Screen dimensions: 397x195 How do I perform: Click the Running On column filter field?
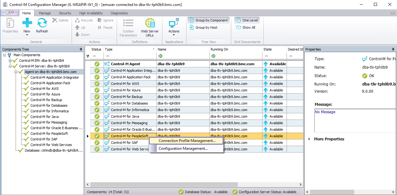pyautogui.click(x=236, y=56)
